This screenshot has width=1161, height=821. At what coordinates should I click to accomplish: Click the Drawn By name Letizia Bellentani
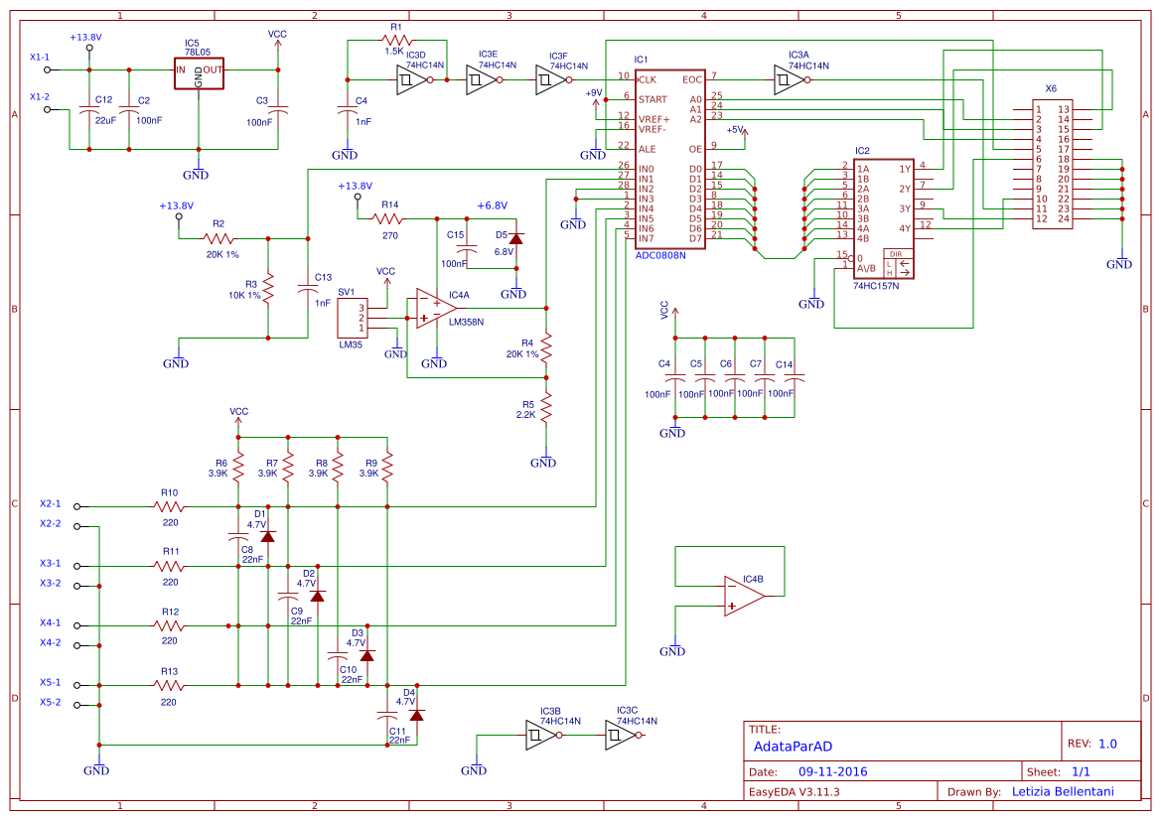[x=1065, y=791]
